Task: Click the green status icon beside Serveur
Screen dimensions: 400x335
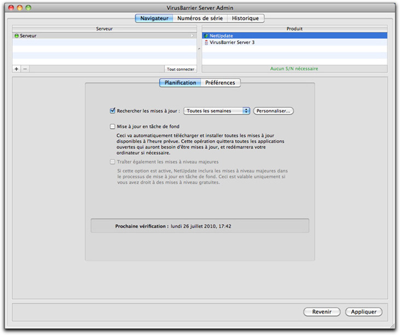Action: pyautogui.click(x=16, y=36)
